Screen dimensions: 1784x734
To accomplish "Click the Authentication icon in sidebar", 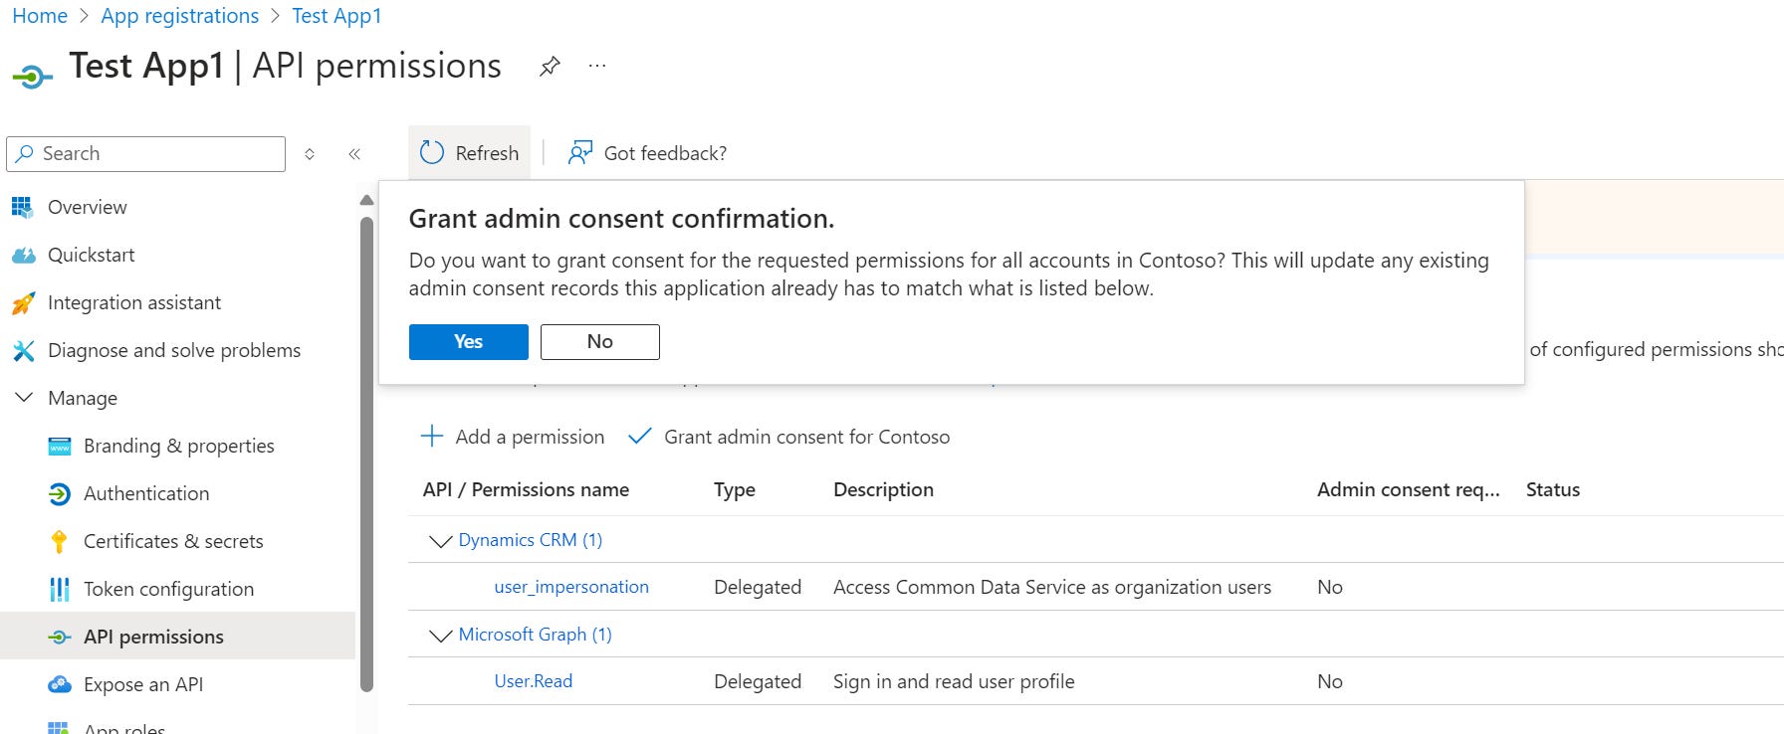I will point(59,494).
